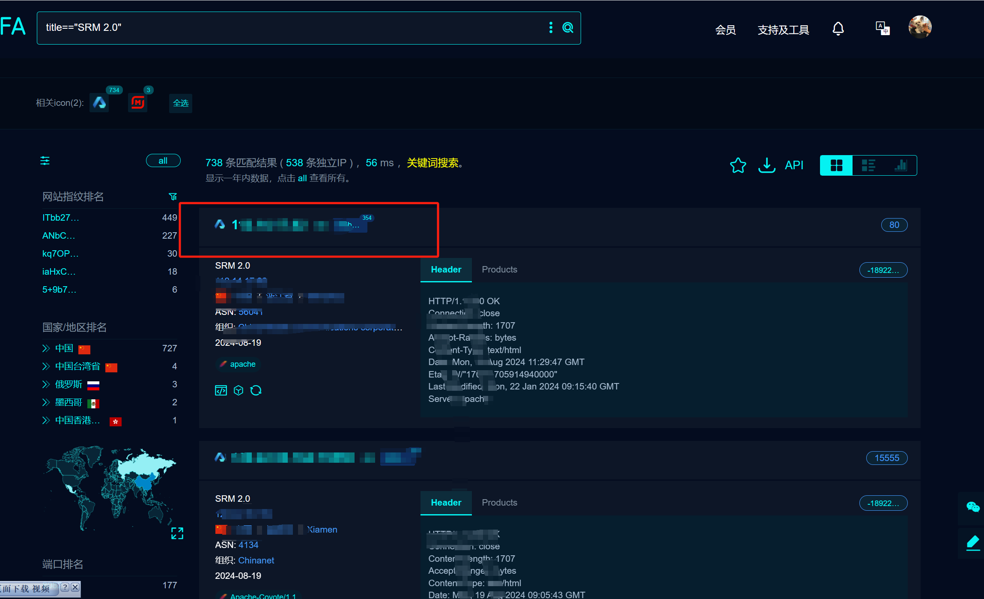Open the filter settings sliders icon
Screen dimensions: 984x599
point(45,161)
